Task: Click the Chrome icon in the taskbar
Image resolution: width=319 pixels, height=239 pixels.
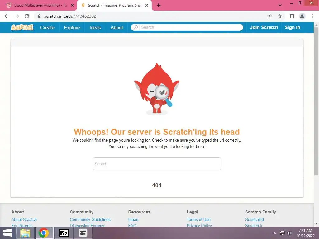Action: pos(43,233)
